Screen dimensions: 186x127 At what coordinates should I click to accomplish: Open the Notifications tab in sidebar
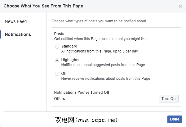coord(18,34)
